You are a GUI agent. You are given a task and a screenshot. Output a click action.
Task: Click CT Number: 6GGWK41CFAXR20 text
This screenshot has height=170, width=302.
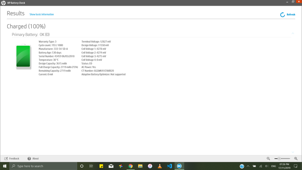tap(98, 71)
